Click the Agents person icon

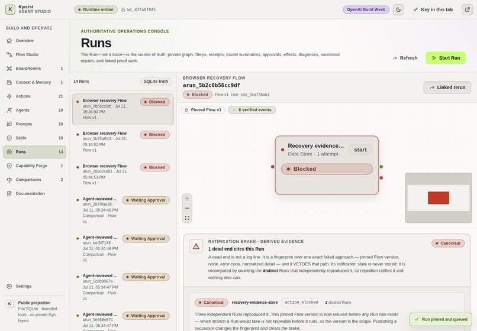coord(9,110)
